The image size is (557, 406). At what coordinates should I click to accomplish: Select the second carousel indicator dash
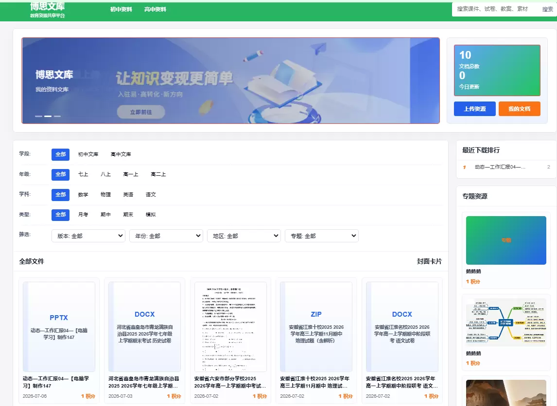coord(48,116)
